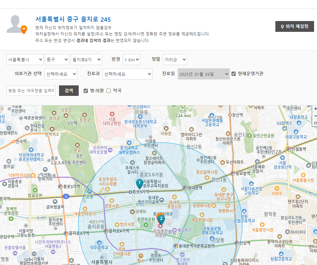Image resolution: width=317 pixels, height=265 pixels.
Task: Click the map zoom out minus icon
Action: (x=315, y=116)
